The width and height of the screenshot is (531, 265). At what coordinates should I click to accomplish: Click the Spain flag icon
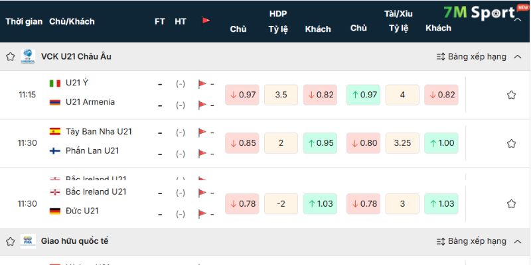coord(55,132)
